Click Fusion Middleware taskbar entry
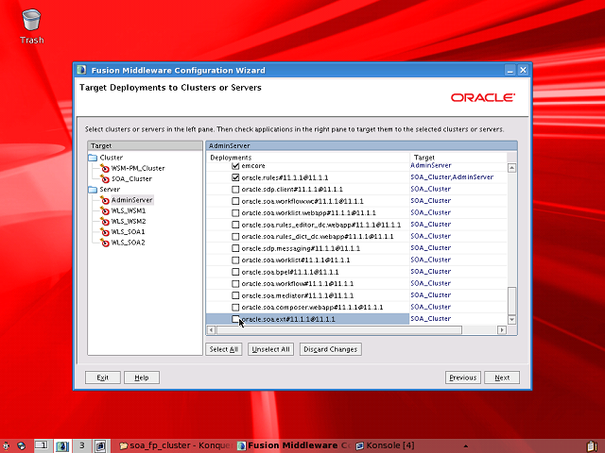This screenshot has height=453, width=605. (x=294, y=445)
